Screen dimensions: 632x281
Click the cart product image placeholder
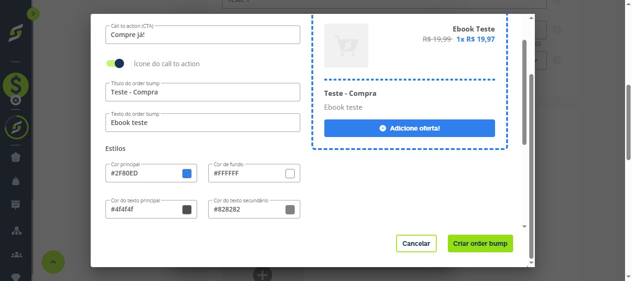(x=346, y=45)
